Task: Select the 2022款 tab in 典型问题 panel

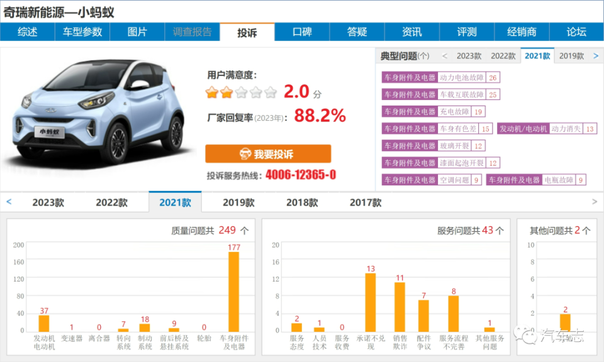Action: coord(503,55)
